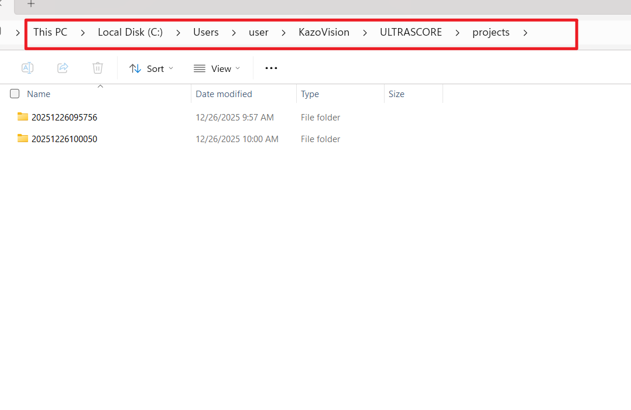Open the folder icon of 20251226095756
Viewport: 631px width, 410px height.
(x=22, y=116)
